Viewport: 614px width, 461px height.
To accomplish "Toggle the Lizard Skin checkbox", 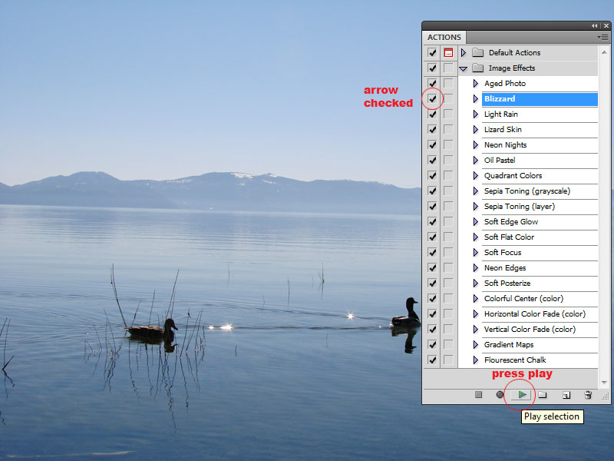I will pos(432,129).
